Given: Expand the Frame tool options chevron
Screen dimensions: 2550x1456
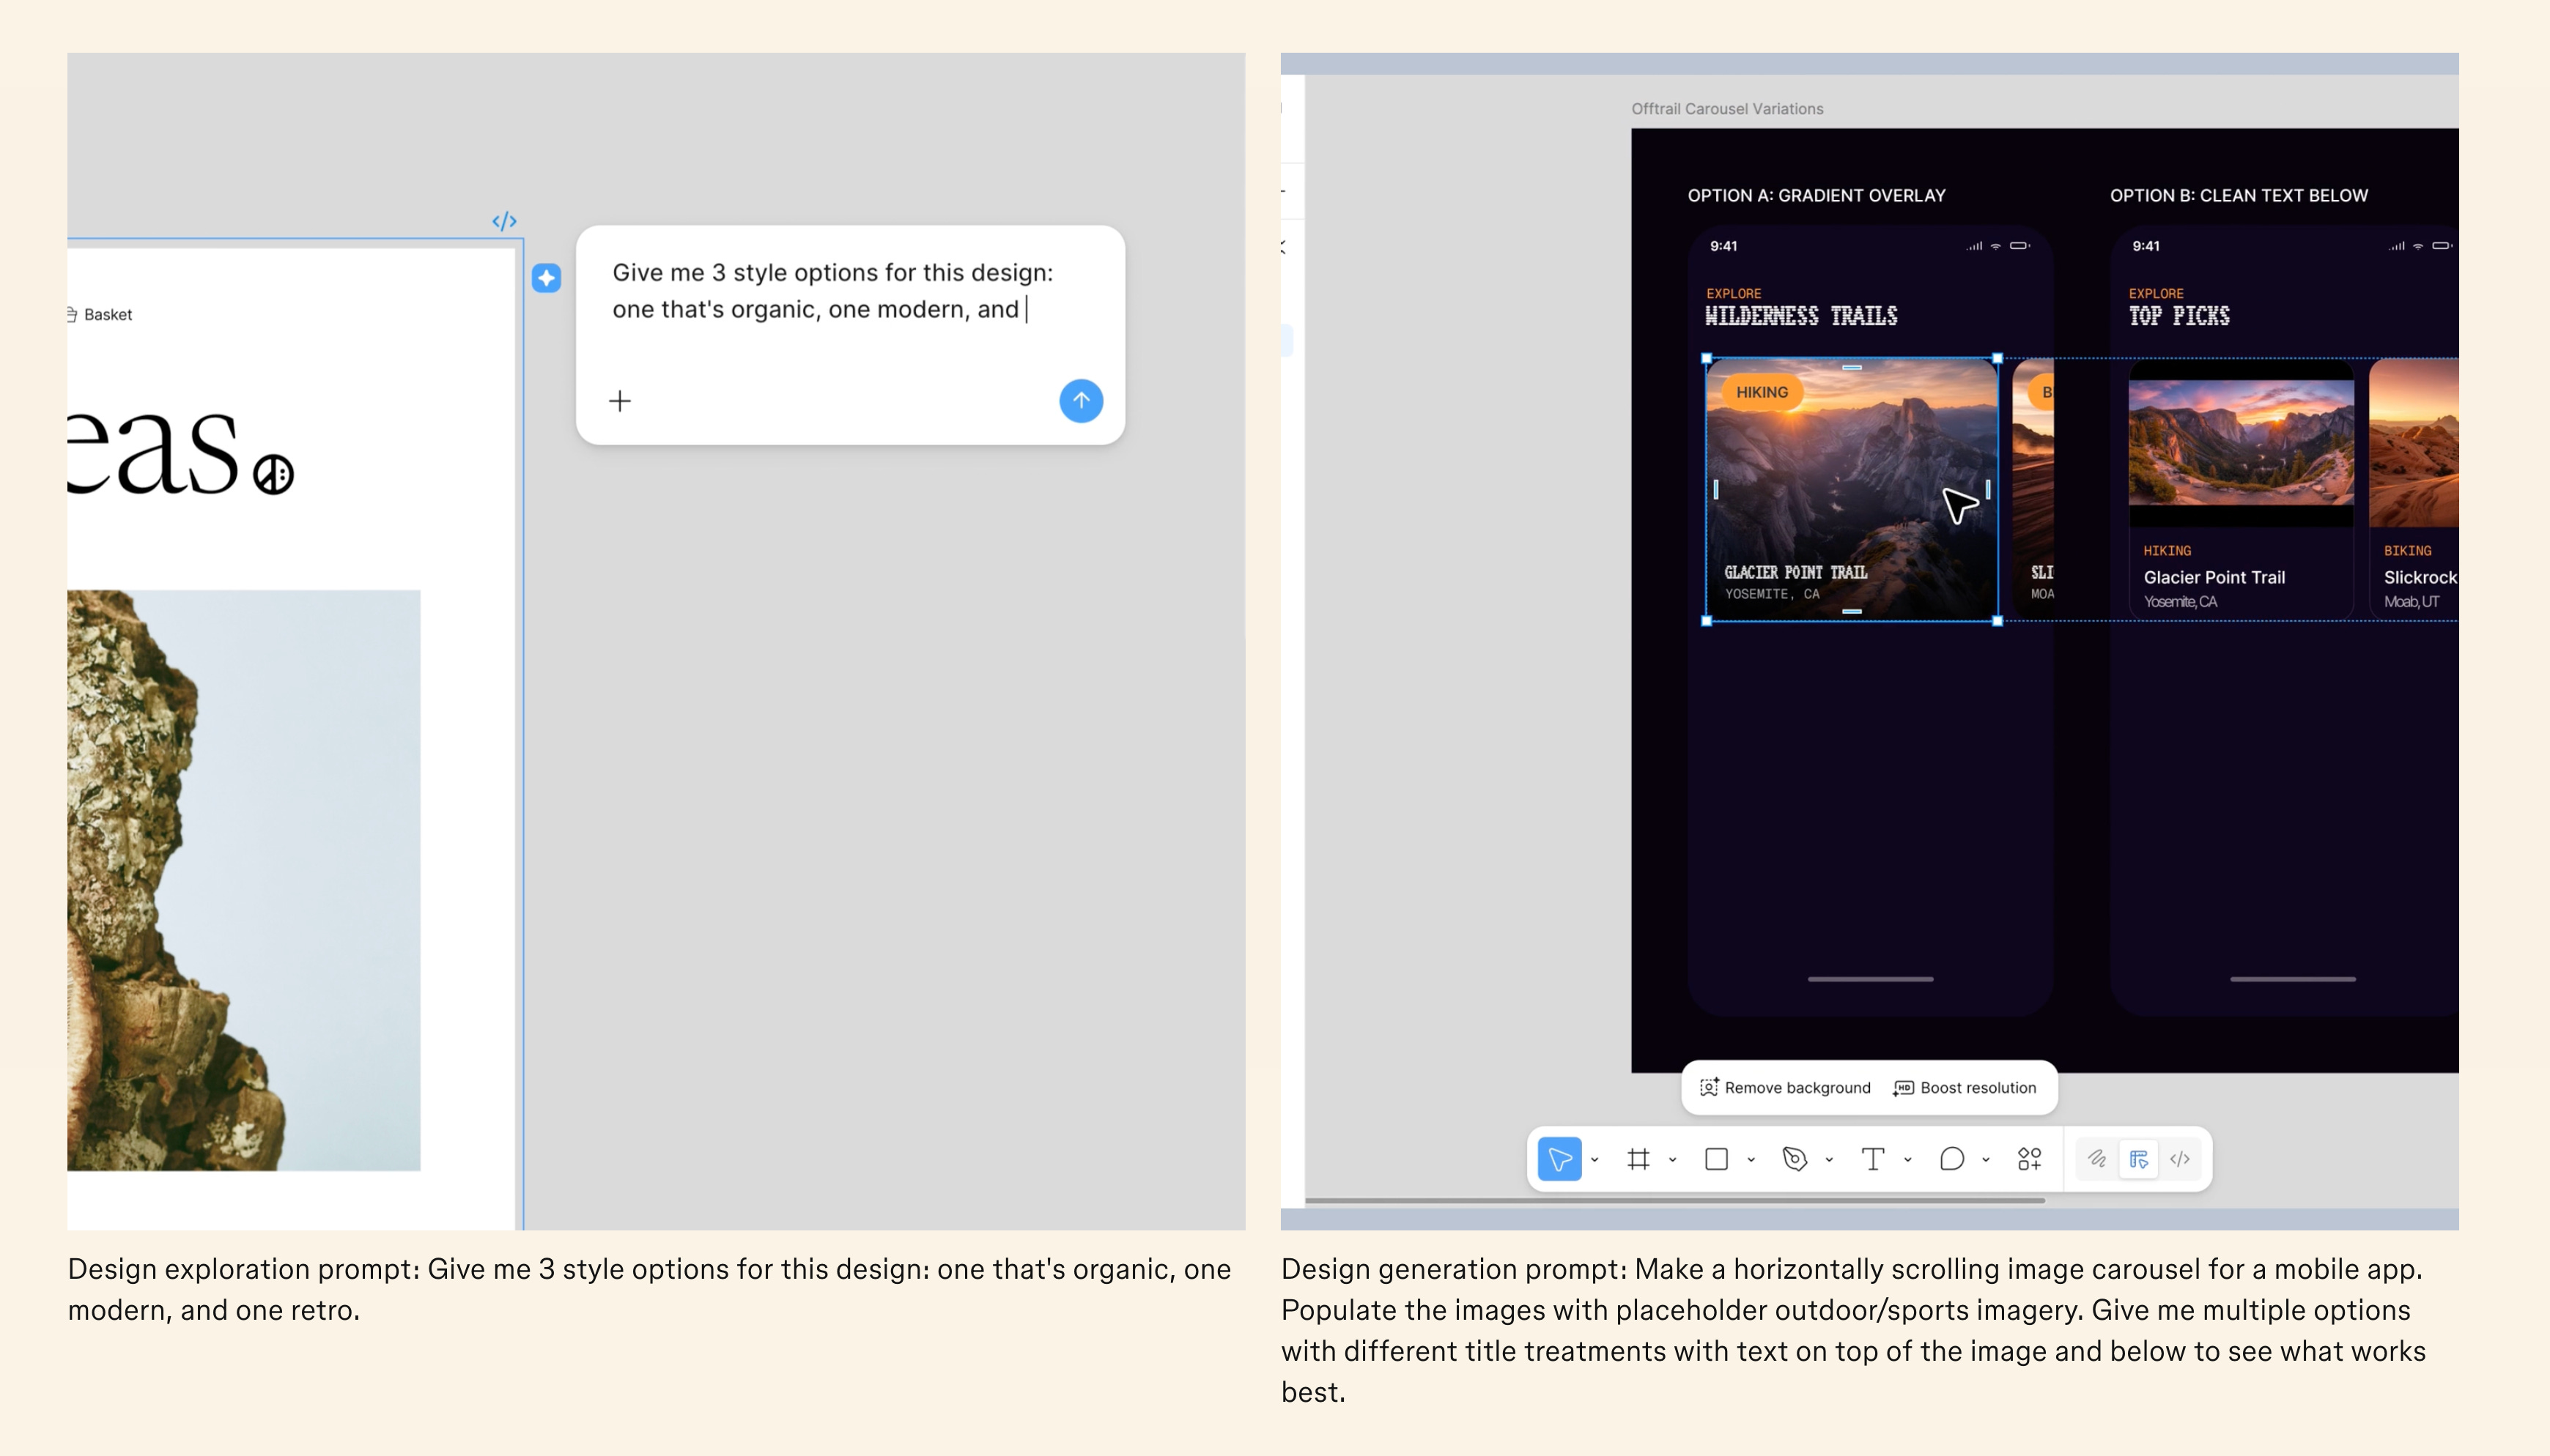Looking at the screenshot, I should click(1673, 1160).
